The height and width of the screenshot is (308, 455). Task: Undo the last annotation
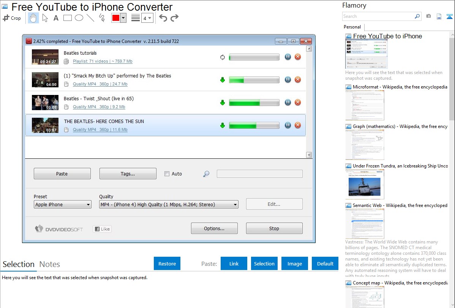(x=163, y=18)
